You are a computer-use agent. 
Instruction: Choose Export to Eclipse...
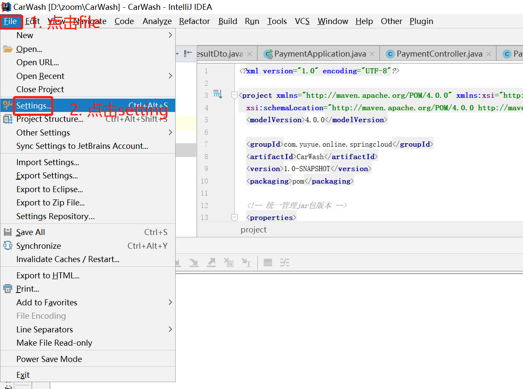[x=88, y=189]
